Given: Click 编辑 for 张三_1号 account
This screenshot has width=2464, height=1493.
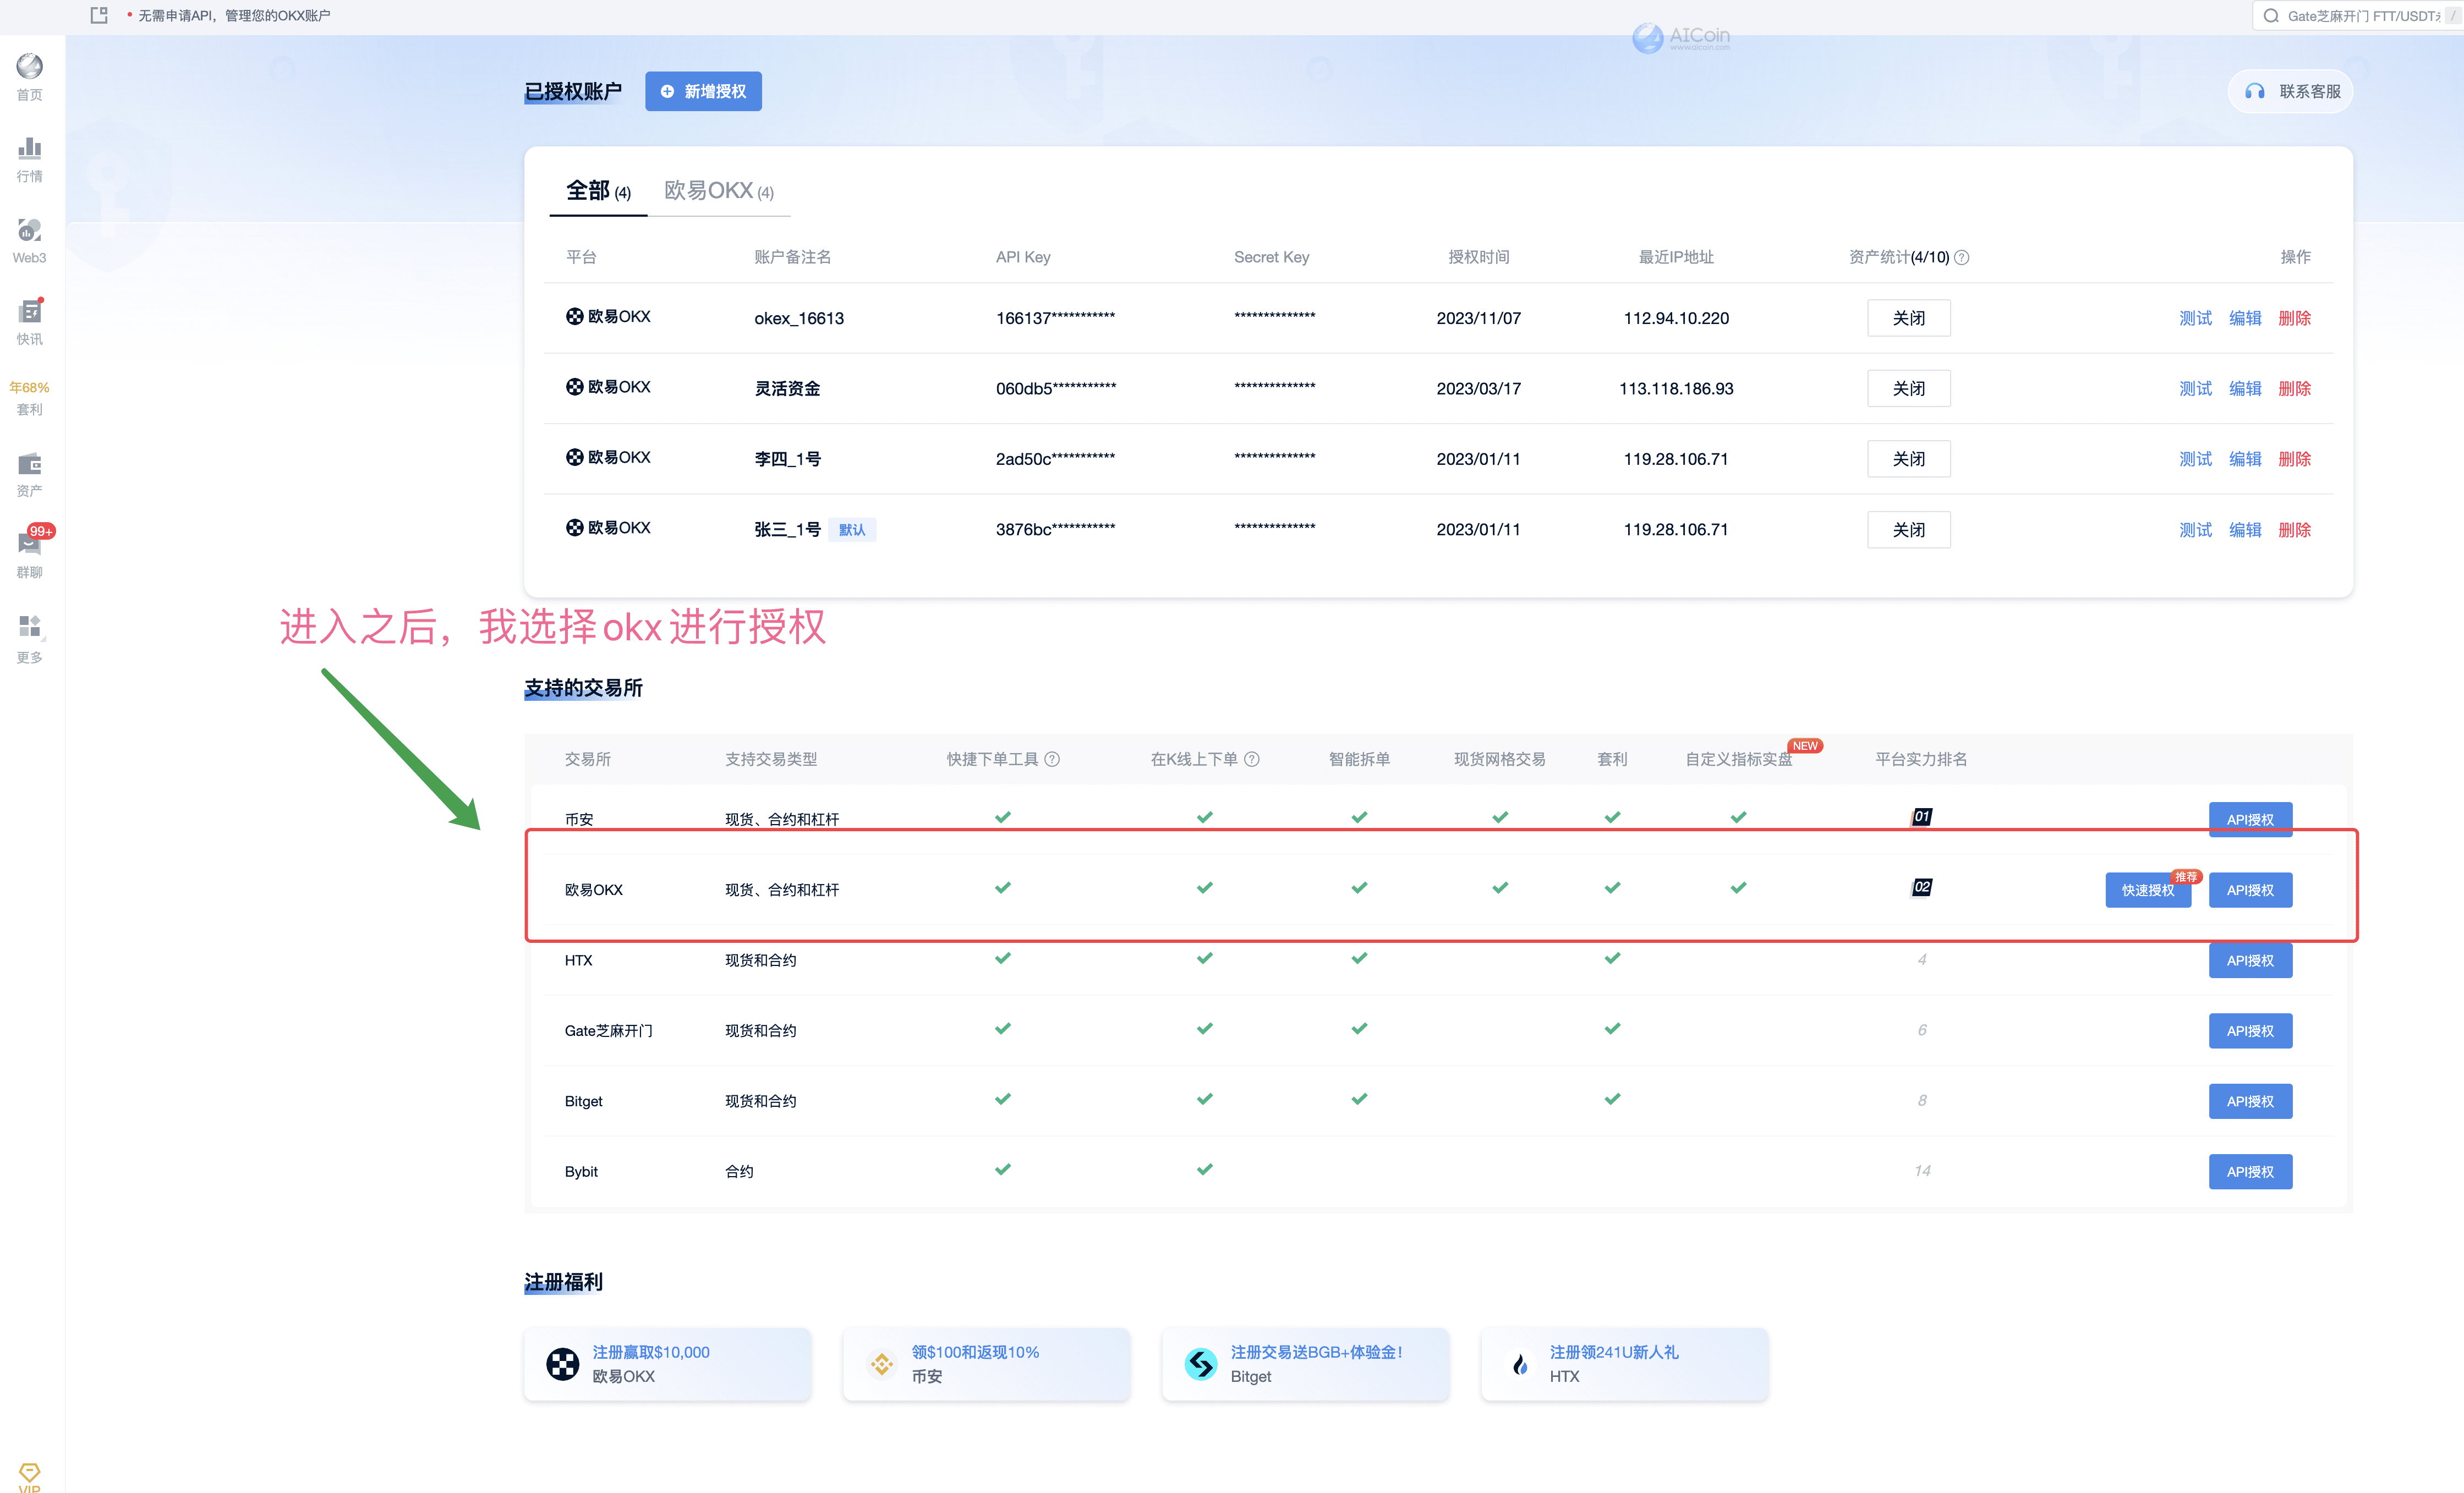Looking at the screenshot, I should click(2245, 530).
